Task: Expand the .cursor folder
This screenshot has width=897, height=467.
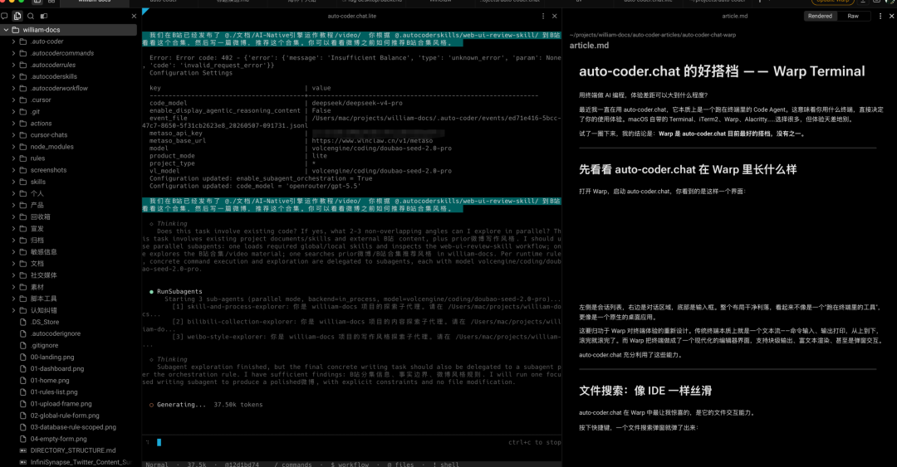Action: [x=14, y=100]
